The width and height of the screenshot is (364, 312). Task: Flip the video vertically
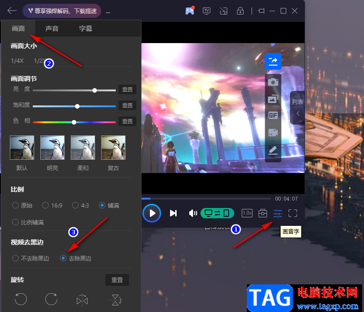(115, 300)
